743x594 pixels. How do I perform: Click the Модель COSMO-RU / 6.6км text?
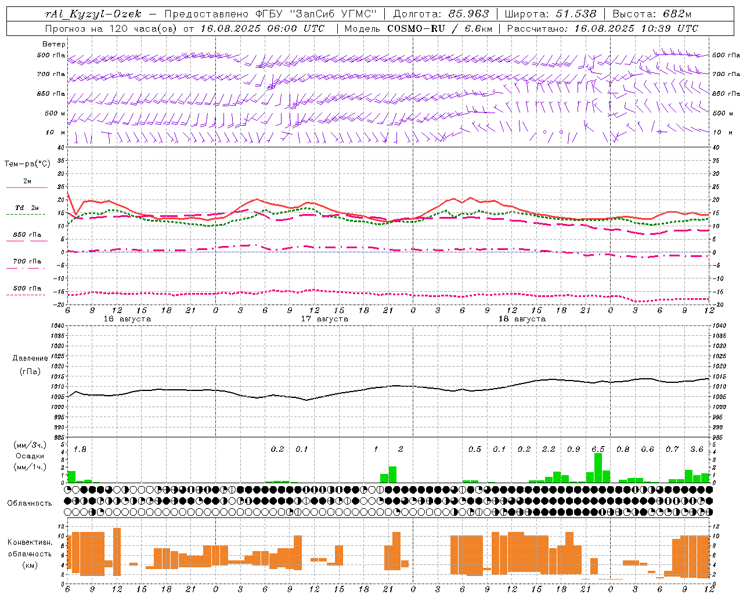point(419,28)
